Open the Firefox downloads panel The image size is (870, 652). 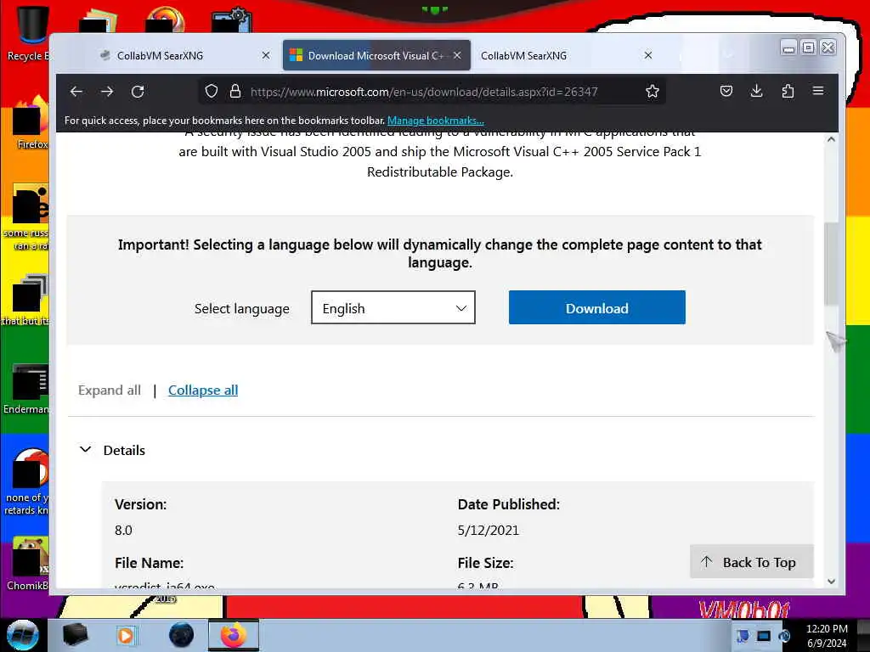756,91
